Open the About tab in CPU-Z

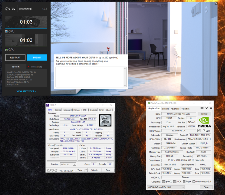[x=109, y=110]
